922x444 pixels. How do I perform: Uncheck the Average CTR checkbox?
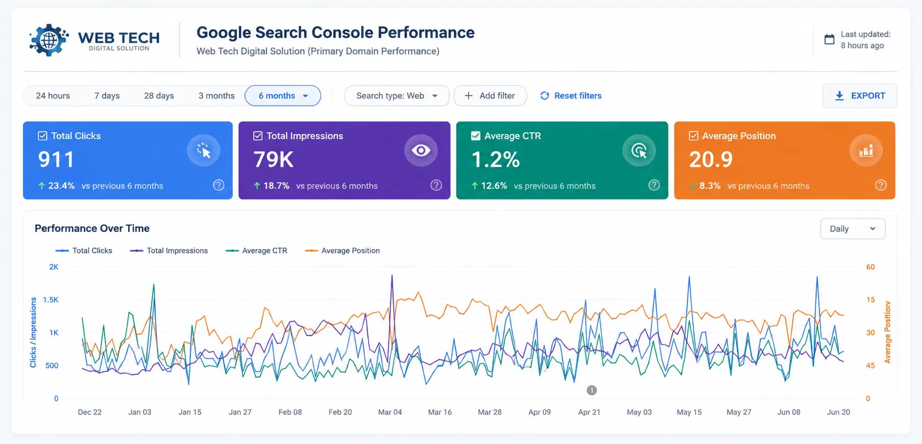click(476, 136)
